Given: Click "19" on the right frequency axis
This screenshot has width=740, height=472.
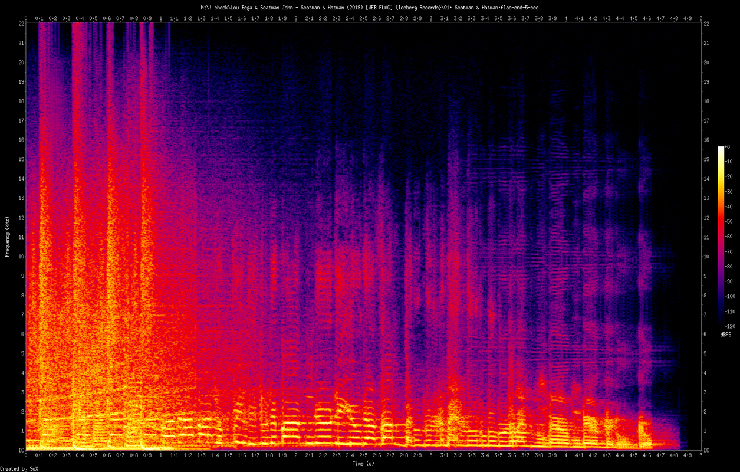Looking at the screenshot, I should pyautogui.click(x=707, y=82).
